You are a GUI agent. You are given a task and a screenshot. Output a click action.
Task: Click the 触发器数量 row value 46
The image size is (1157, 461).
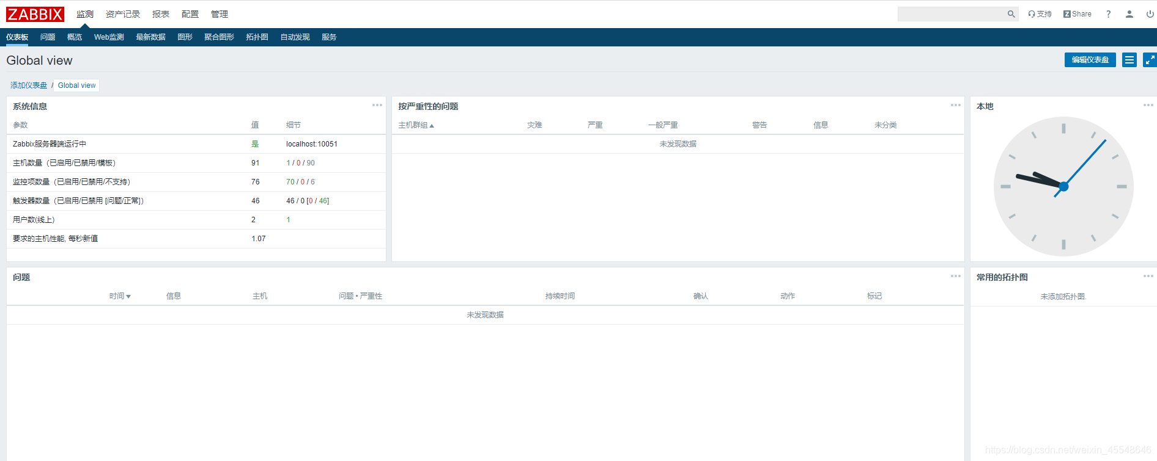pos(256,201)
